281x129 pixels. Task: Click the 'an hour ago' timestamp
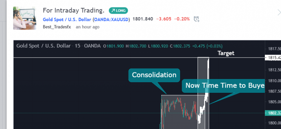[87, 27]
